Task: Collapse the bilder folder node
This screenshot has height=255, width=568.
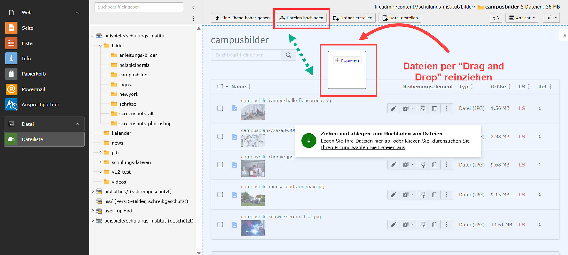Action: click(x=100, y=46)
